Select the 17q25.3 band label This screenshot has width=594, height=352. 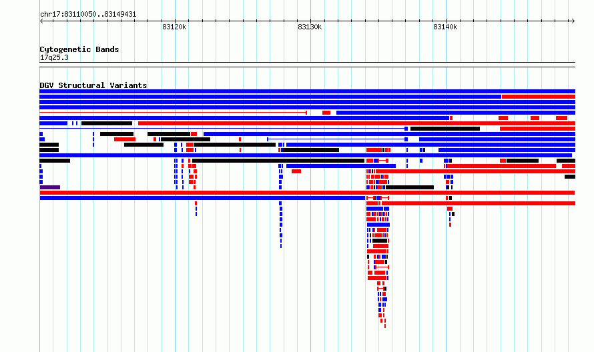pyautogui.click(x=54, y=57)
